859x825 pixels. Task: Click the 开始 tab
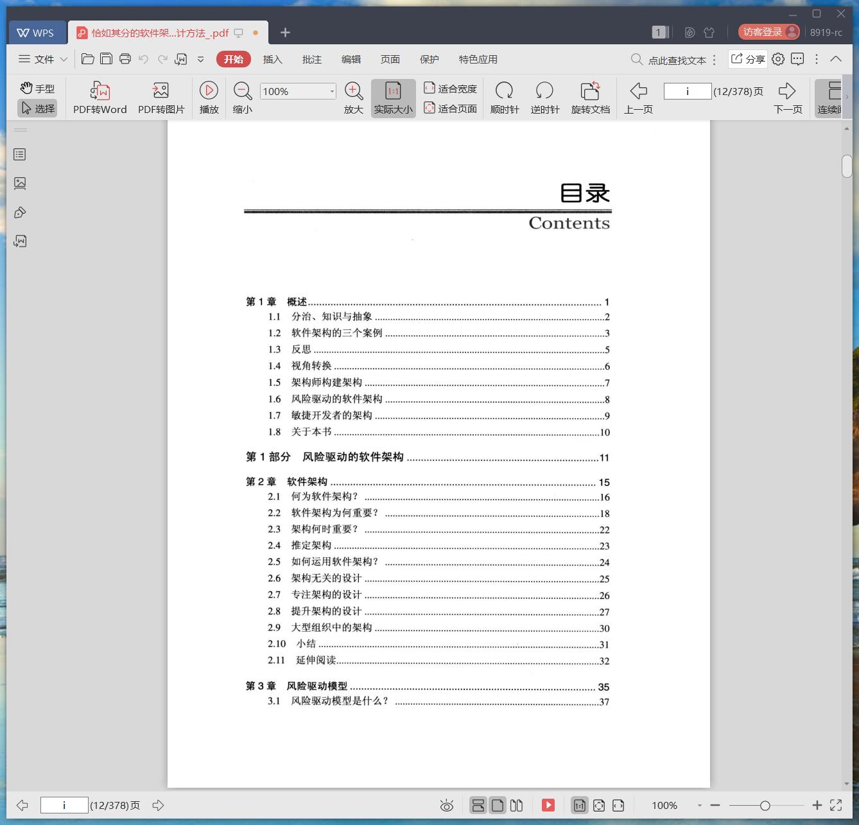(234, 59)
